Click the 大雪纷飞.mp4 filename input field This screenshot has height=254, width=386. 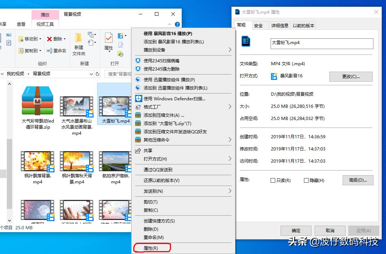[x=321, y=43]
